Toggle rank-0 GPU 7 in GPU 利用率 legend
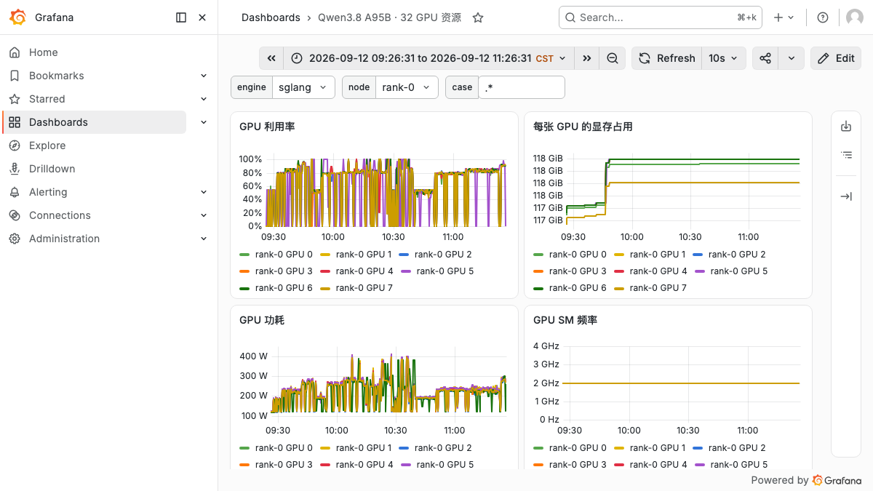 coord(364,288)
